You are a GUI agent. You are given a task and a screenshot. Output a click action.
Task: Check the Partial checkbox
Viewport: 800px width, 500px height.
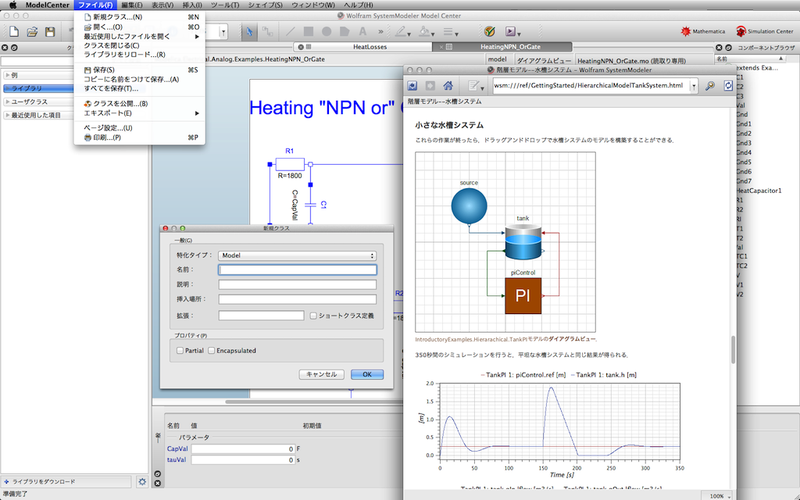tap(180, 351)
